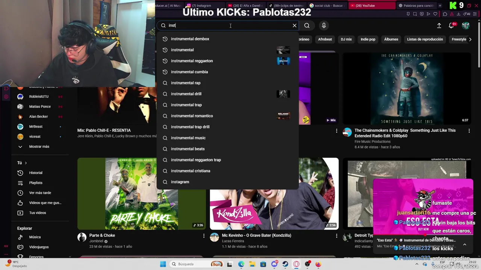Filter by Listas de reproducción chip
The height and width of the screenshot is (270, 481).
425,39
